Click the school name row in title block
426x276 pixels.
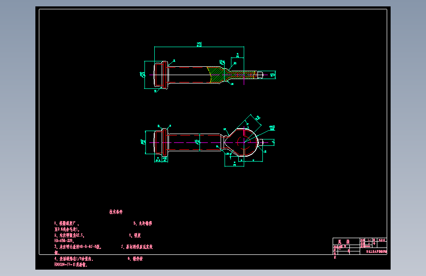[x=373, y=251]
